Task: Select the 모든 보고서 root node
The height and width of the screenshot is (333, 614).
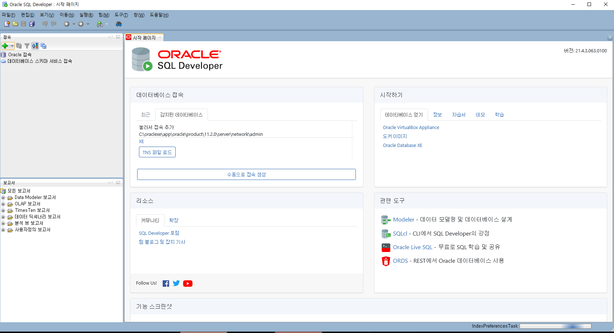Action: click(19, 191)
